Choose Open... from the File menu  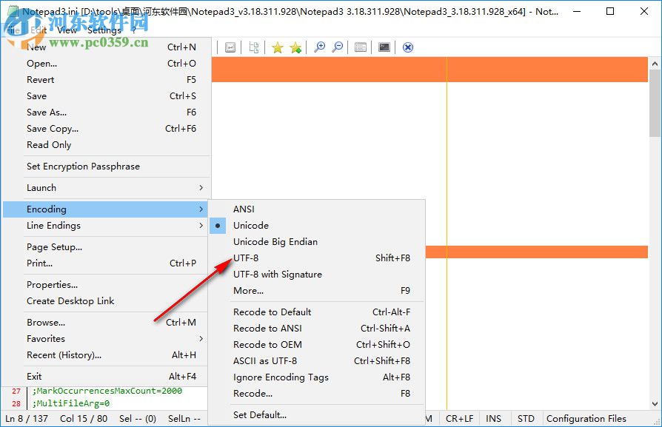click(105, 64)
